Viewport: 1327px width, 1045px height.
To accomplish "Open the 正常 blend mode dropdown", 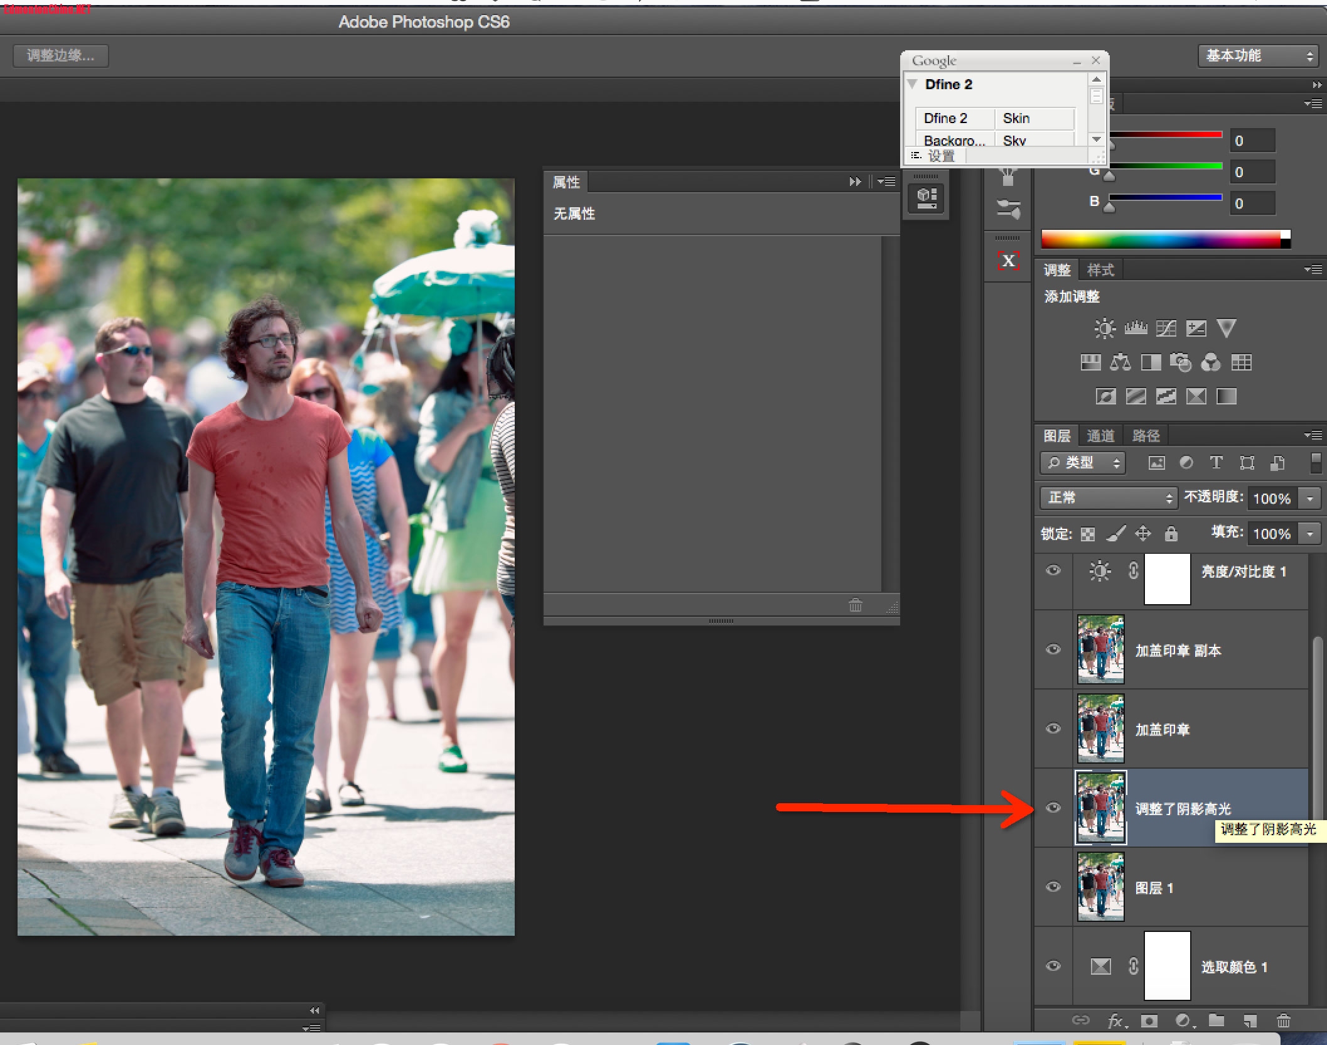I will (1108, 498).
